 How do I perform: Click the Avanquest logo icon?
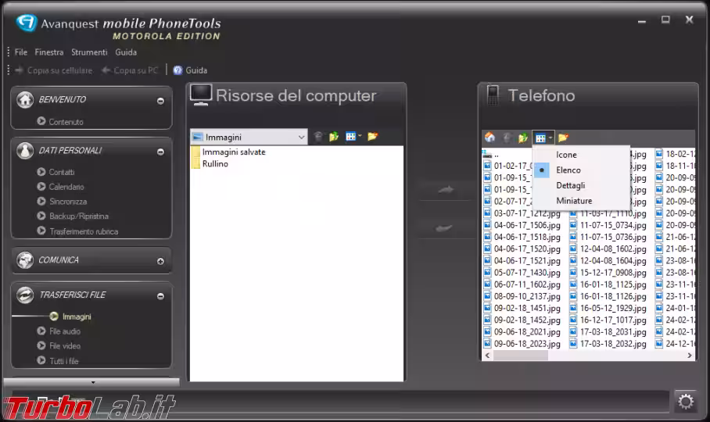coord(27,23)
